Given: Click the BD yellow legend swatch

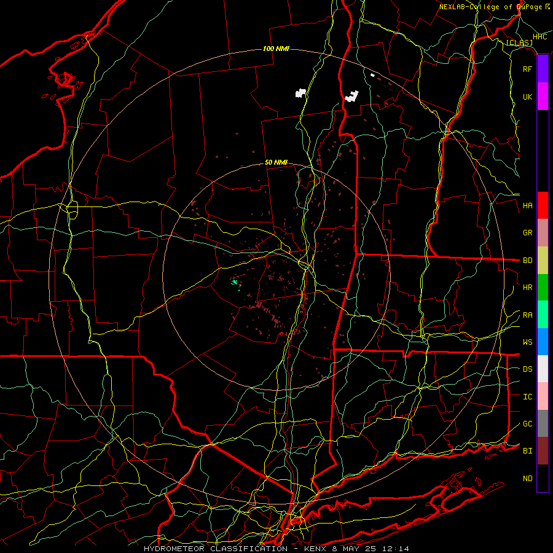Looking at the screenshot, I should 543,261.
